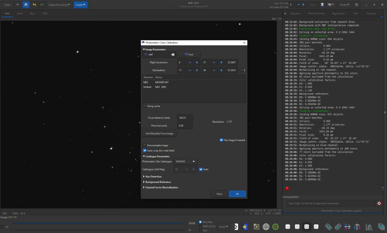The image size is (387, 233).
Task: Uncheck Flip image if needed
Action: pyautogui.click(x=221, y=140)
